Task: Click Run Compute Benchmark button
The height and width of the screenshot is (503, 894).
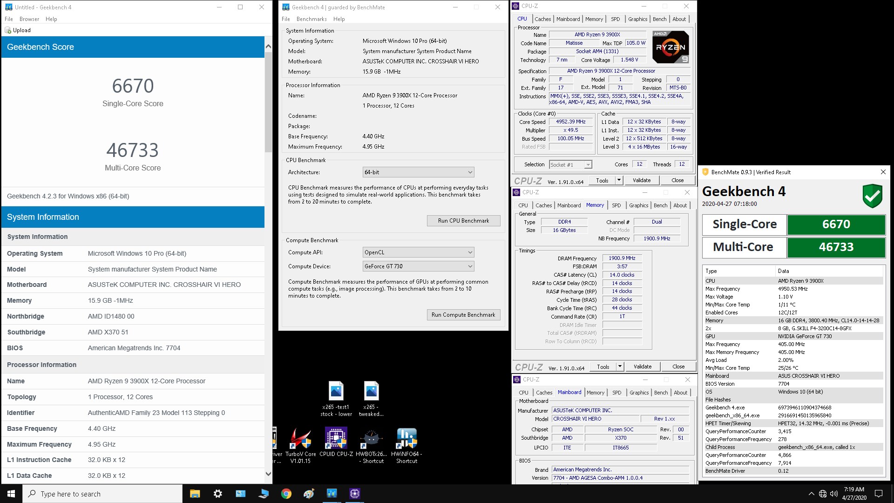Action: point(464,315)
